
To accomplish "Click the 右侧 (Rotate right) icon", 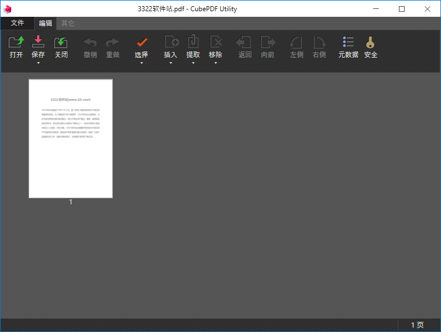I will [x=319, y=43].
